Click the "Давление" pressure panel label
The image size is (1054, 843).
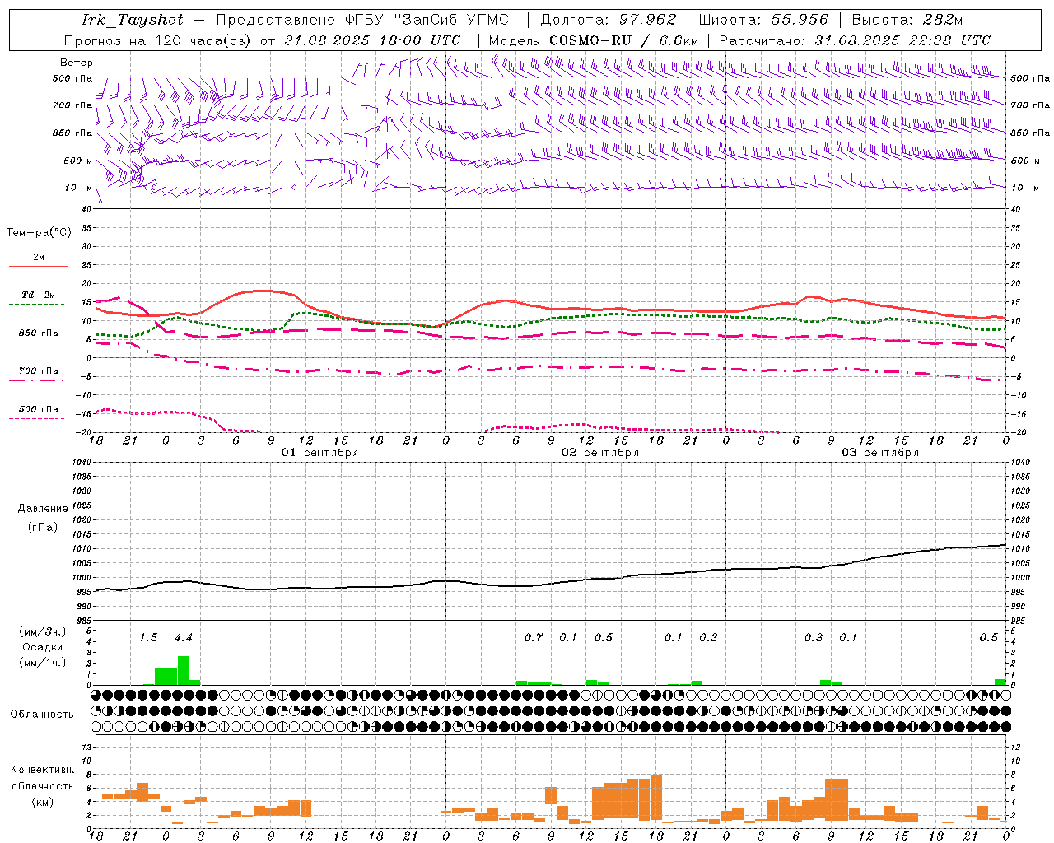(43, 509)
